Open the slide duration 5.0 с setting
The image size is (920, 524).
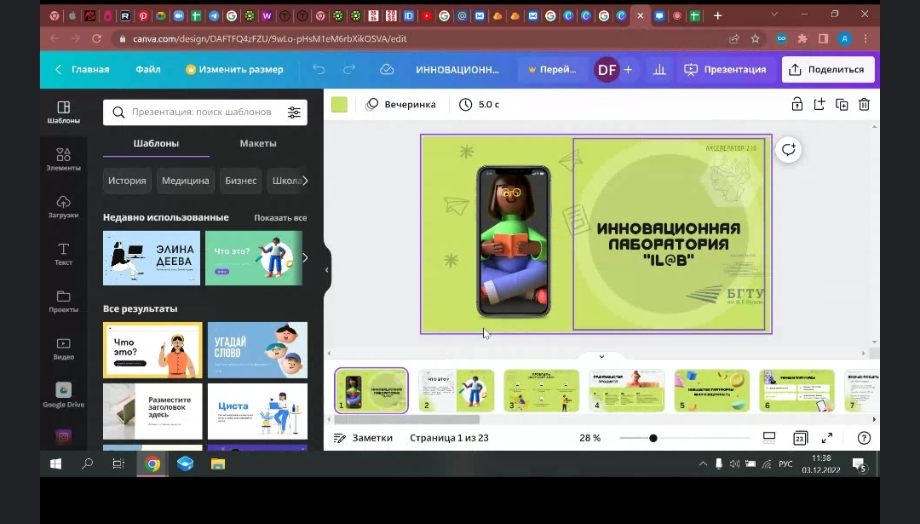479,105
